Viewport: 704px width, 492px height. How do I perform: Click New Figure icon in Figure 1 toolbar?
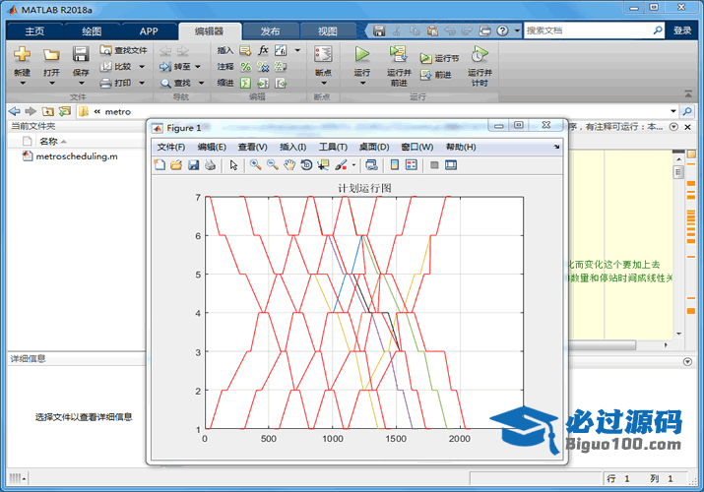[160, 165]
